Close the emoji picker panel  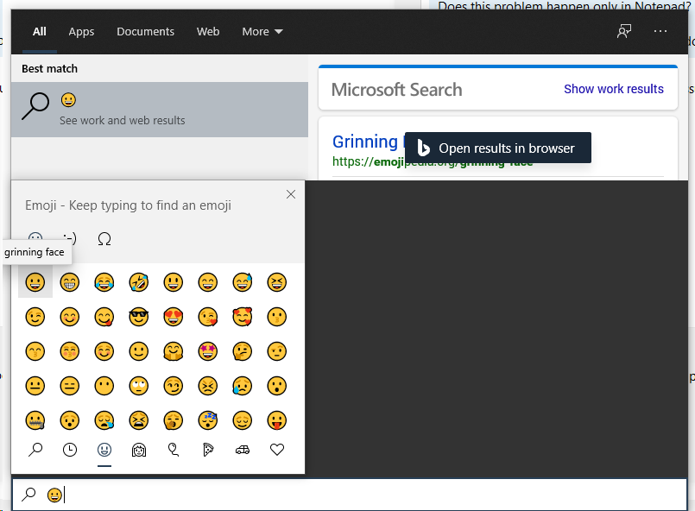(291, 194)
